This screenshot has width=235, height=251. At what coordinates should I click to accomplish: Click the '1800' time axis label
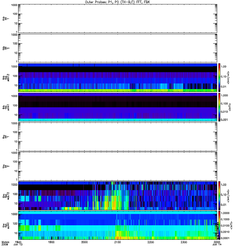click(x=18, y=242)
